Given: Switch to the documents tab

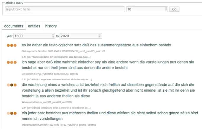Looking at the screenshot, I should (x=14, y=26).
